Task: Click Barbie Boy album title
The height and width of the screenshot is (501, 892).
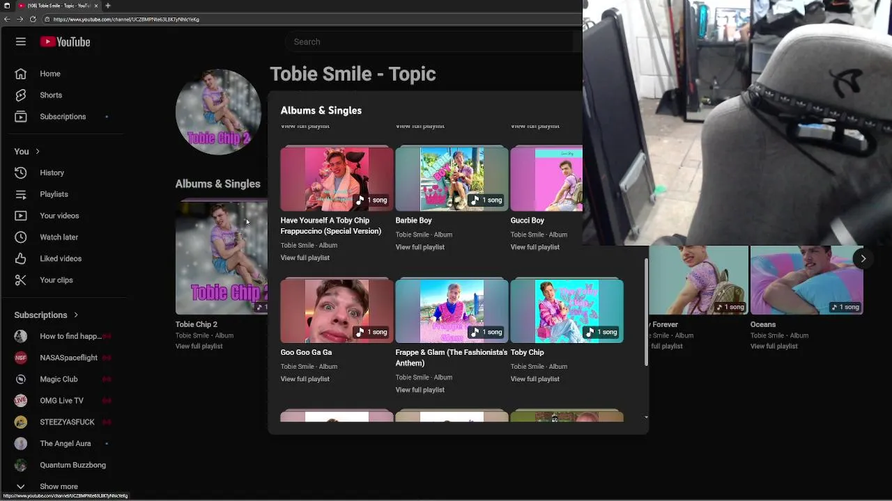Action: point(413,221)
